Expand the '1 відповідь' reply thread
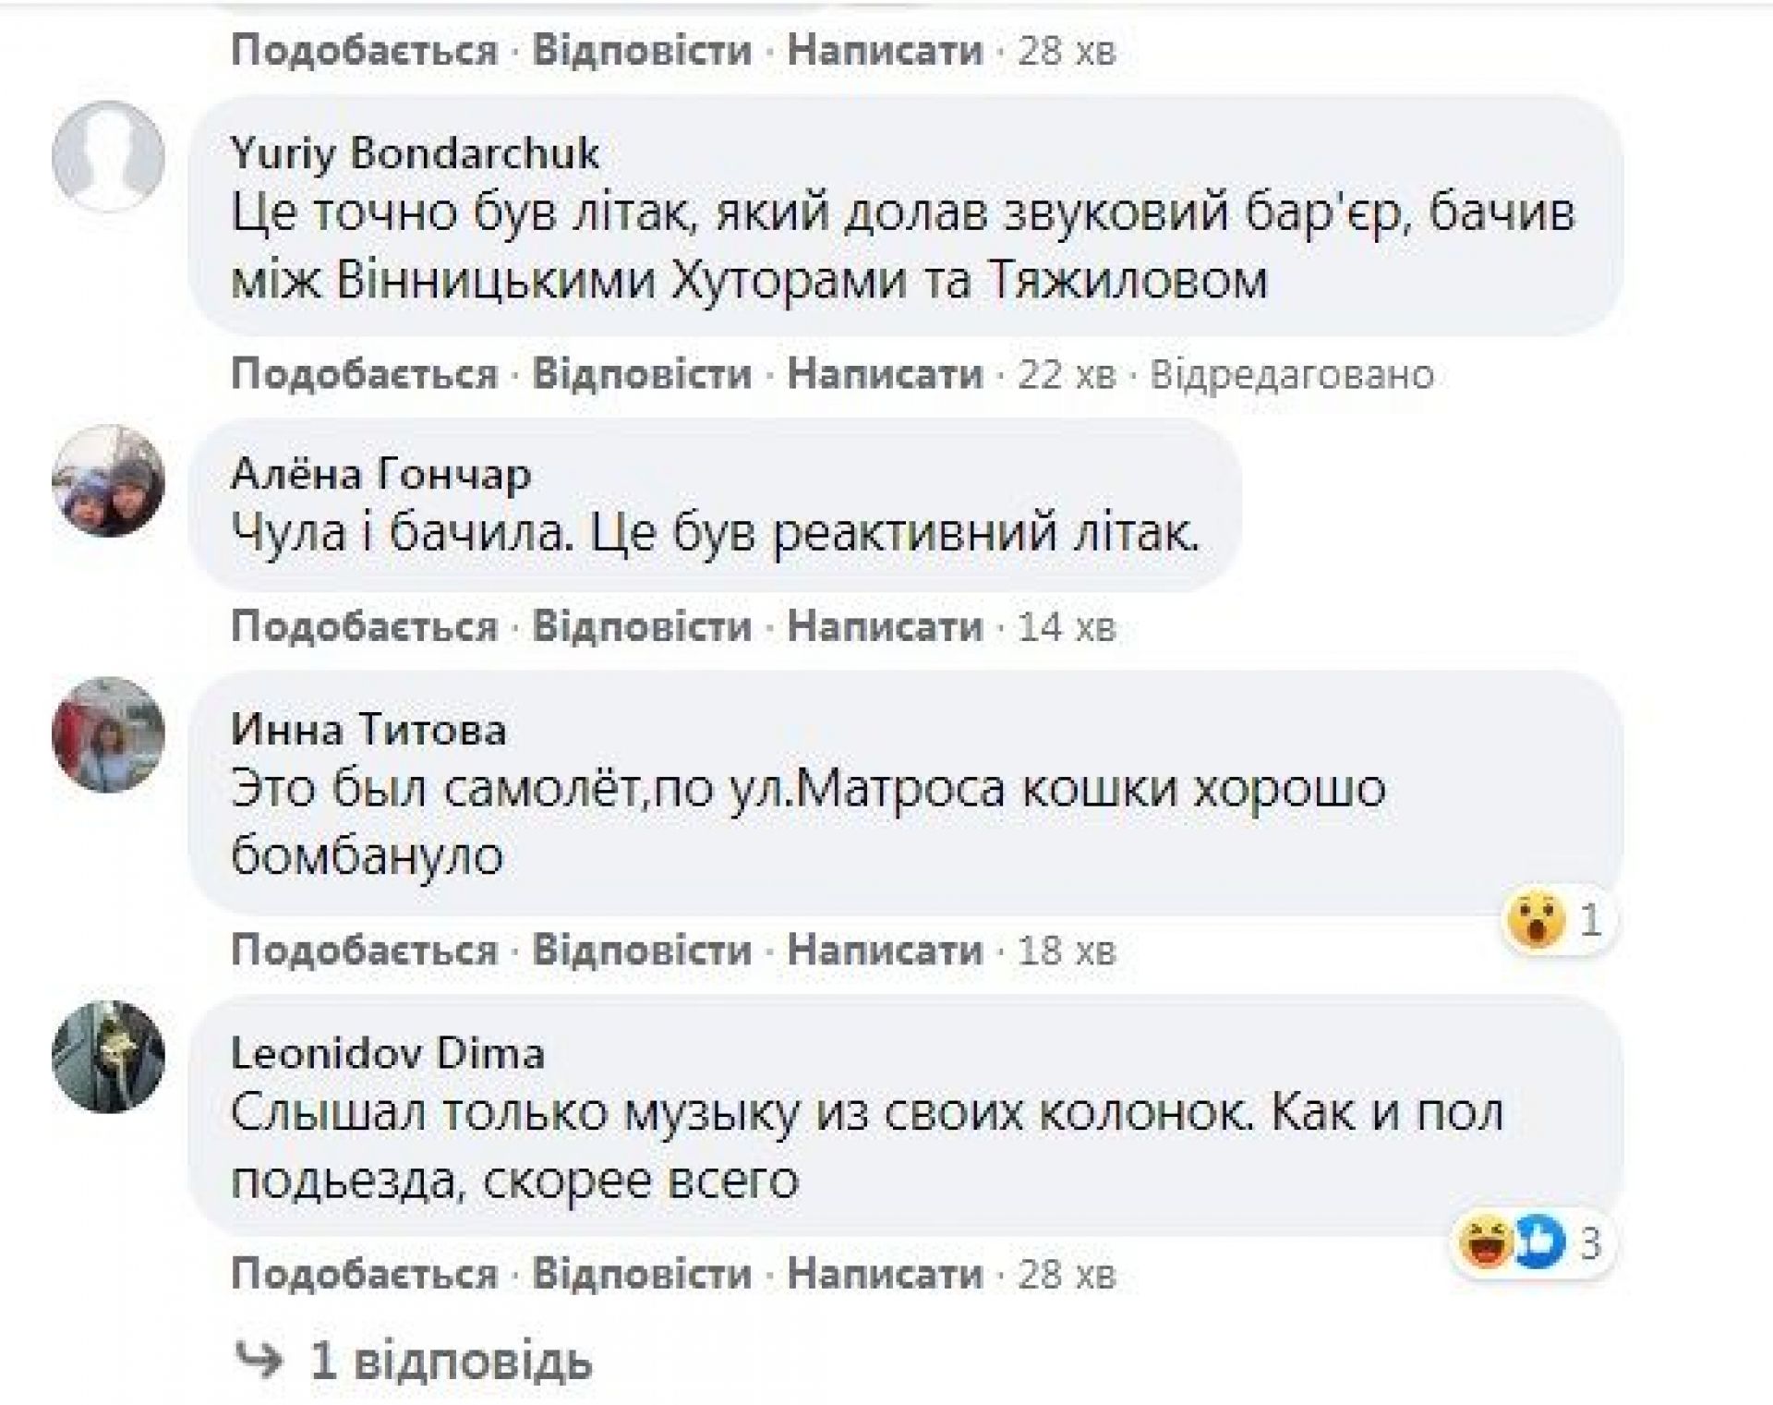1773x1405 pixels. pos(450,1362)
